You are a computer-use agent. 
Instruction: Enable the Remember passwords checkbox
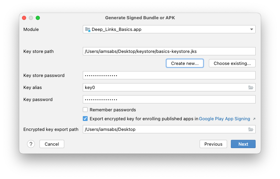coord(86,110)
